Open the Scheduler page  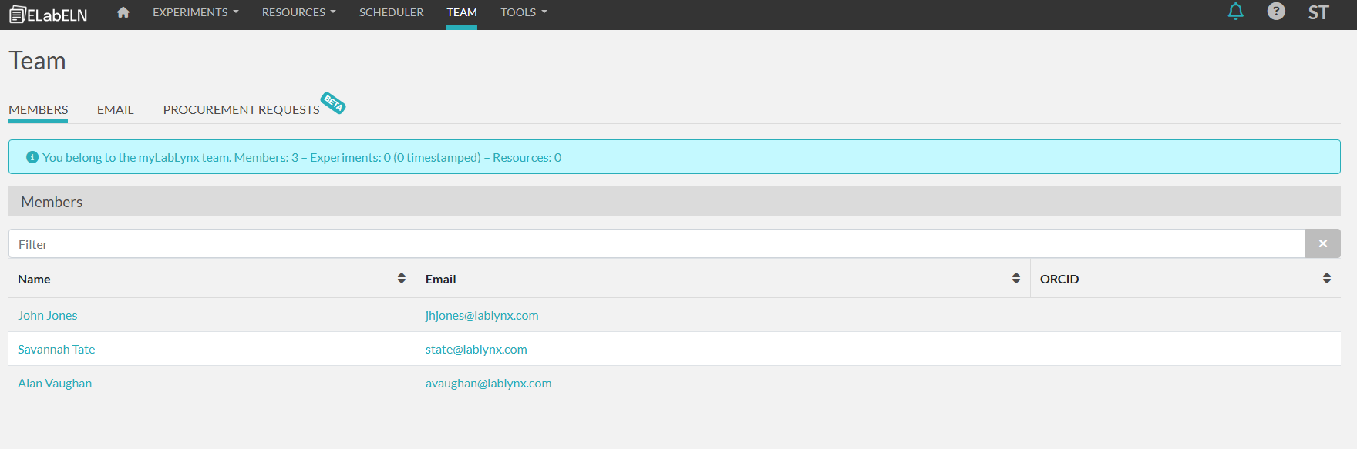tap(391, 12)
